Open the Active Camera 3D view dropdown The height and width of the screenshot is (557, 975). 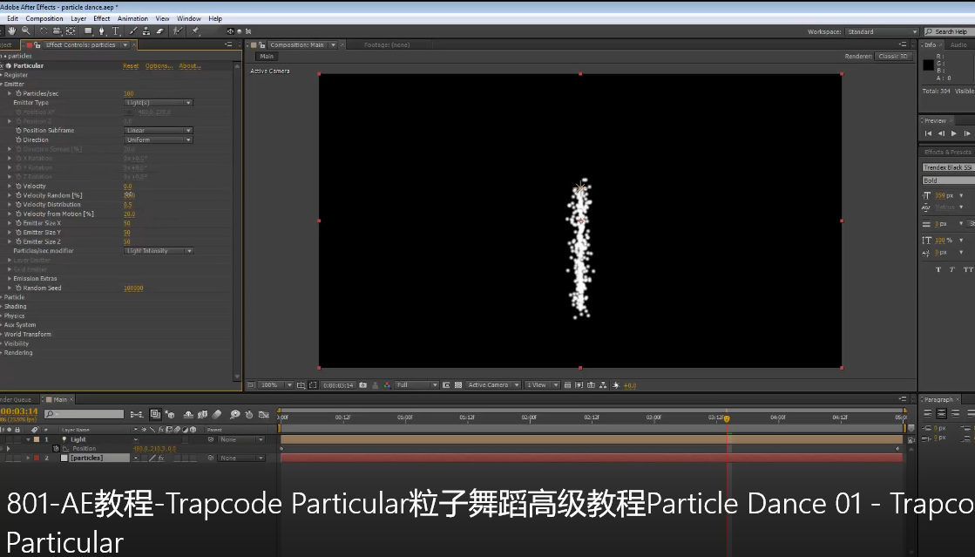pyautogui.click(x=493, y=385)
